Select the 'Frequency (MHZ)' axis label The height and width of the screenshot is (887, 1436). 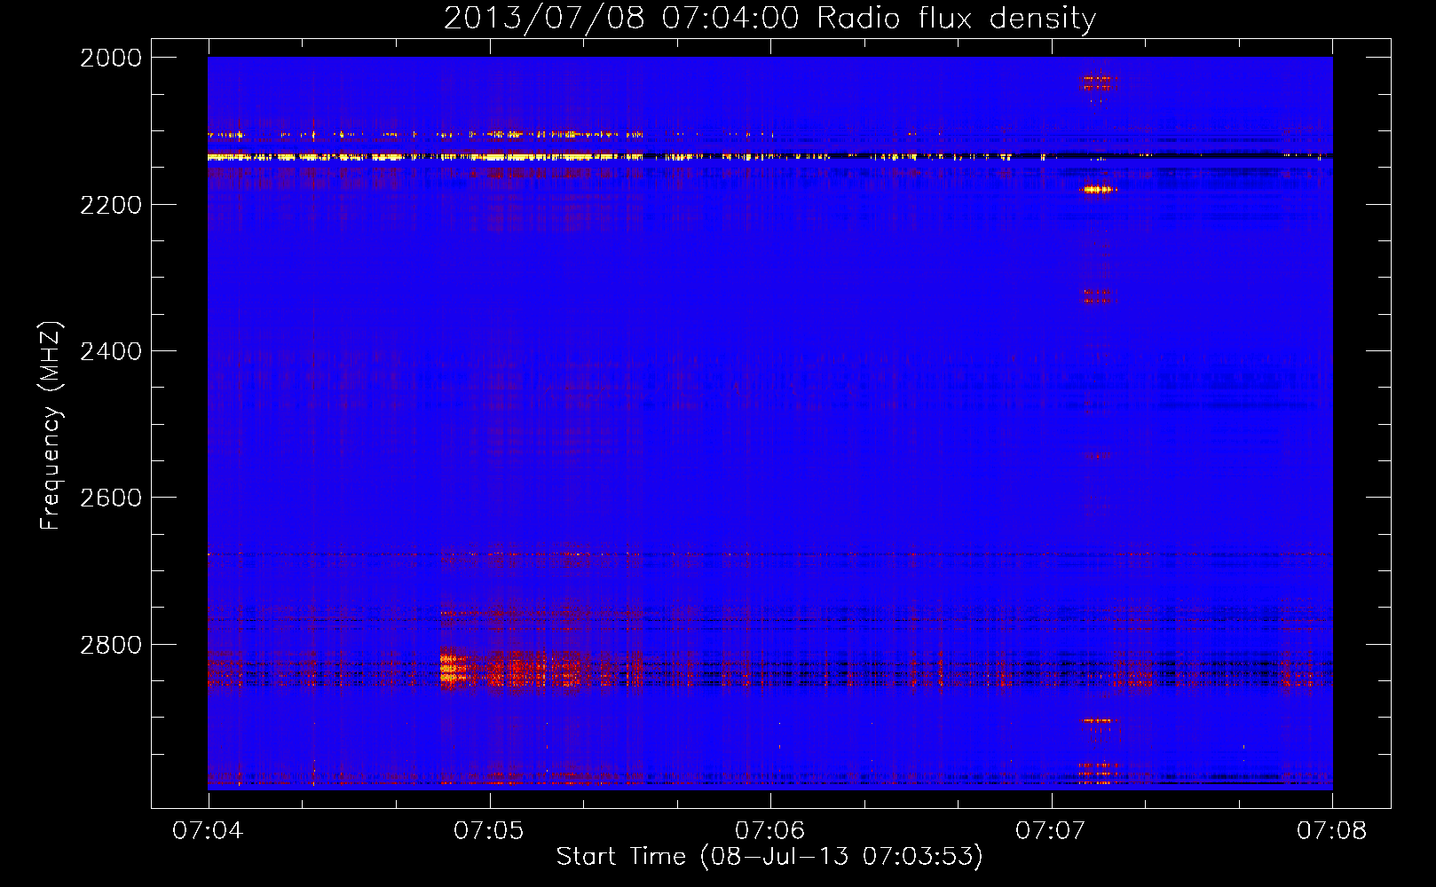(x=51, y=426)
